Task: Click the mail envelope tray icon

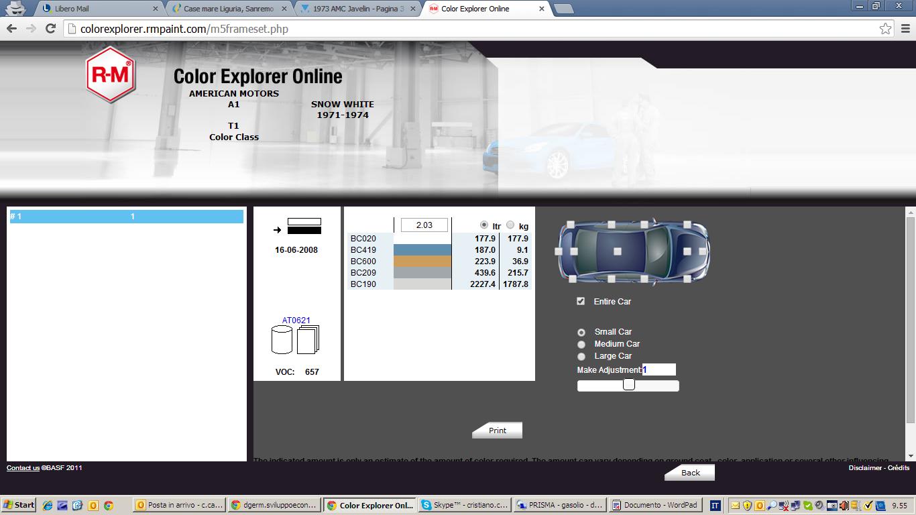Action: point(736,506)
